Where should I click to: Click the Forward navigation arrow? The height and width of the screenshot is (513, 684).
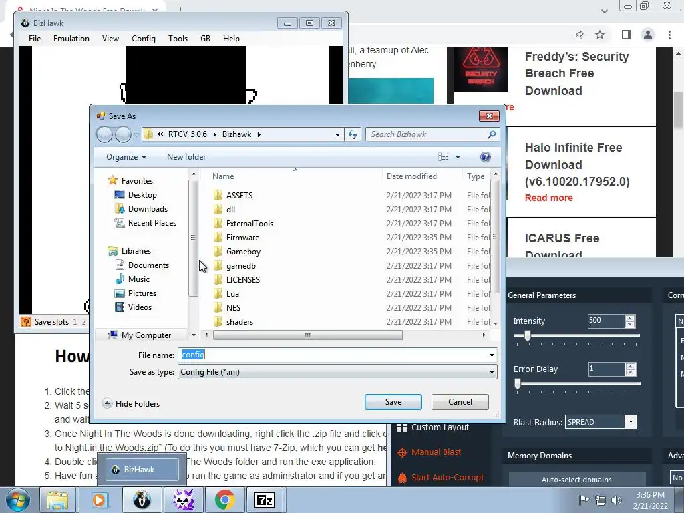(123, 134)
